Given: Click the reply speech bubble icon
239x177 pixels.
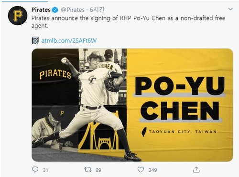Looking at the screenshot, I should point(35,169).
